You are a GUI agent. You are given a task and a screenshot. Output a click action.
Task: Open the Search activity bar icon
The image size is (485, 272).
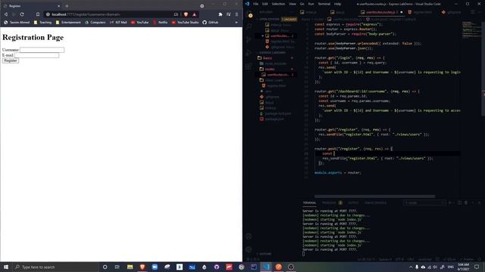pos(249,27)
